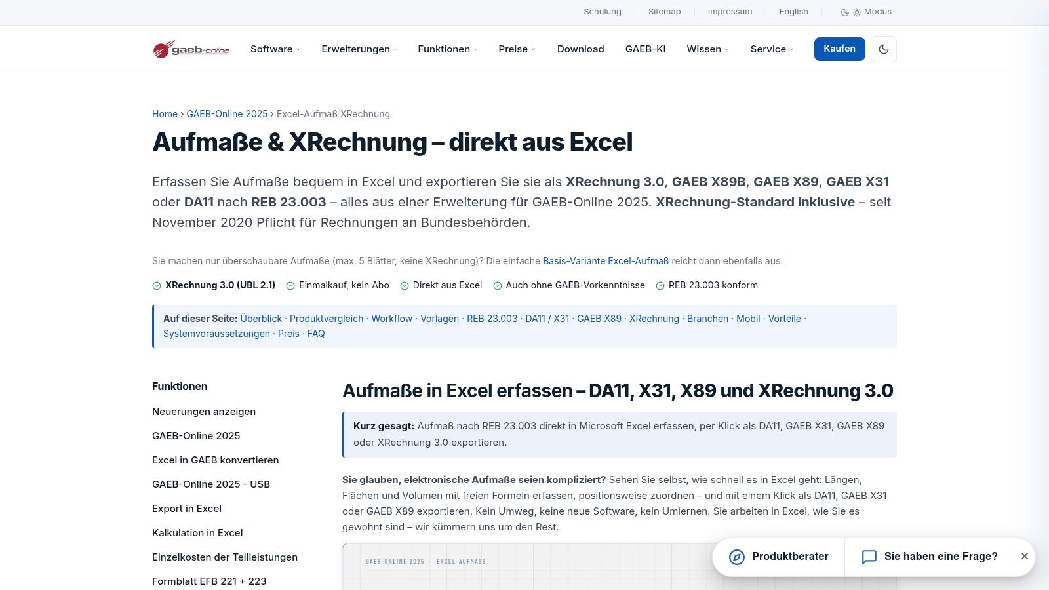Close the floating help widget
This screenshot has width=1049, height=590.
1025,556
